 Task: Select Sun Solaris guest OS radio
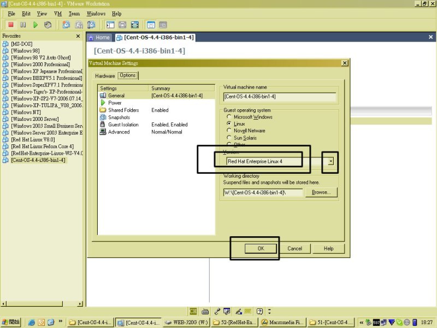click(x=229, y=137)
